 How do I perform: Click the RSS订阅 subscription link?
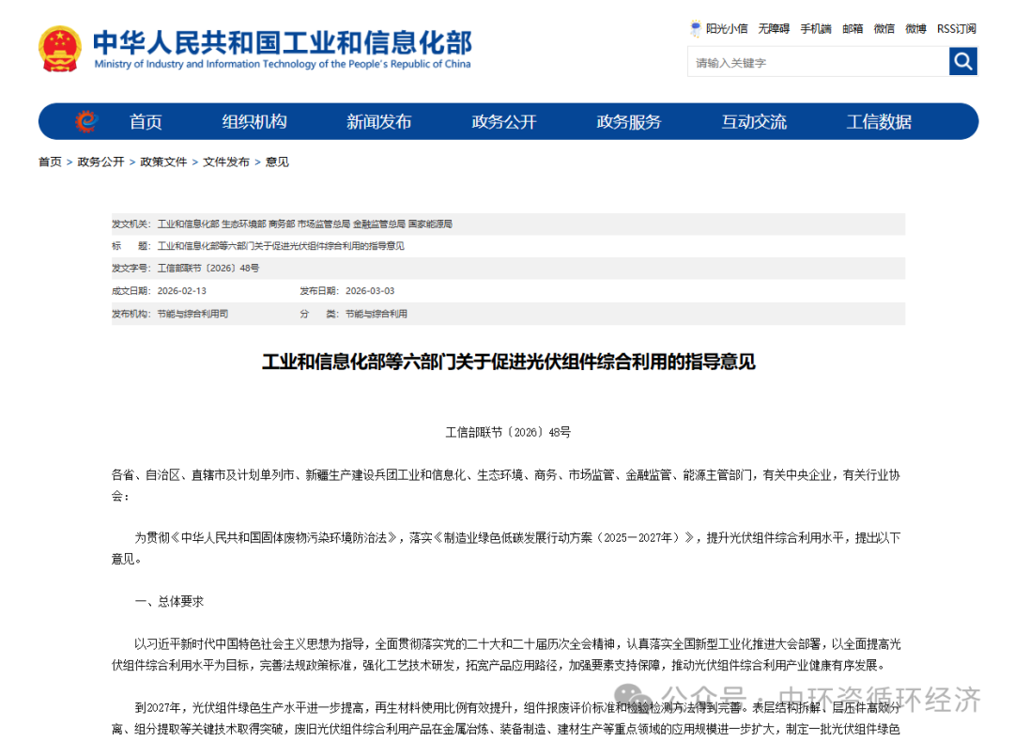(955, 28)
